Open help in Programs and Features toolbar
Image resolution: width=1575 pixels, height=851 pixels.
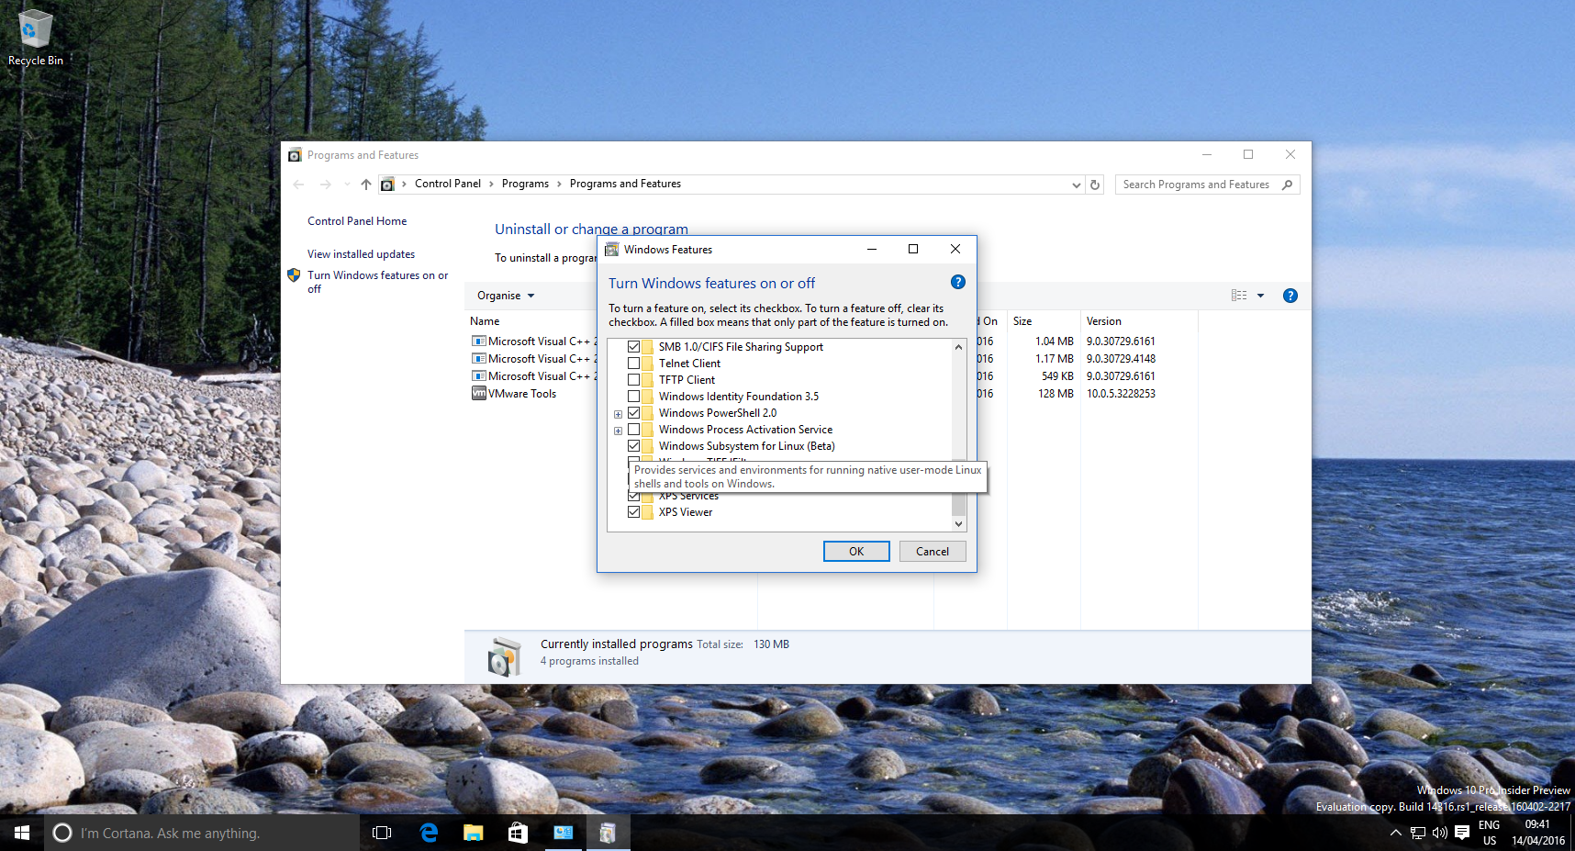[x=1290, y=296]
